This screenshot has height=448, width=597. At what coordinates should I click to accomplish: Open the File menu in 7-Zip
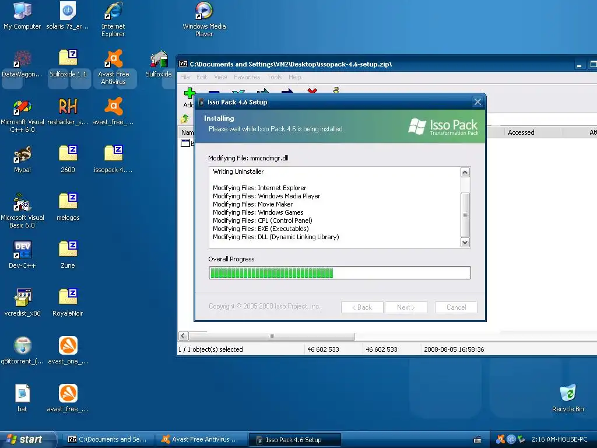[x=185, y=77]
